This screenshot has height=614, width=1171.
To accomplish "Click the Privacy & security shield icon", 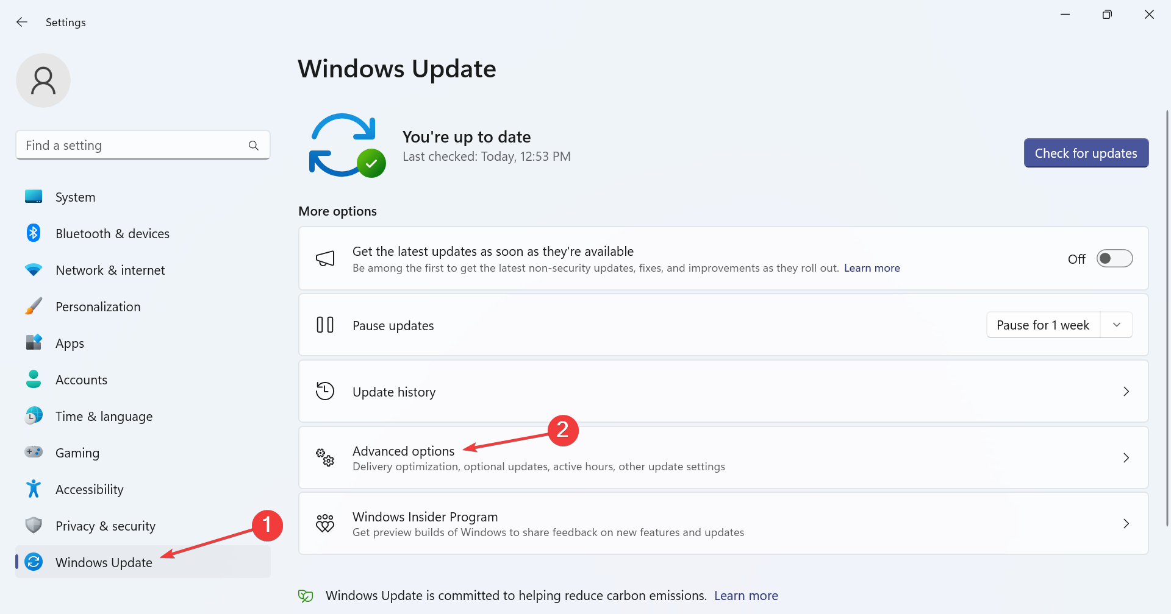I will (x=34, y=525).
